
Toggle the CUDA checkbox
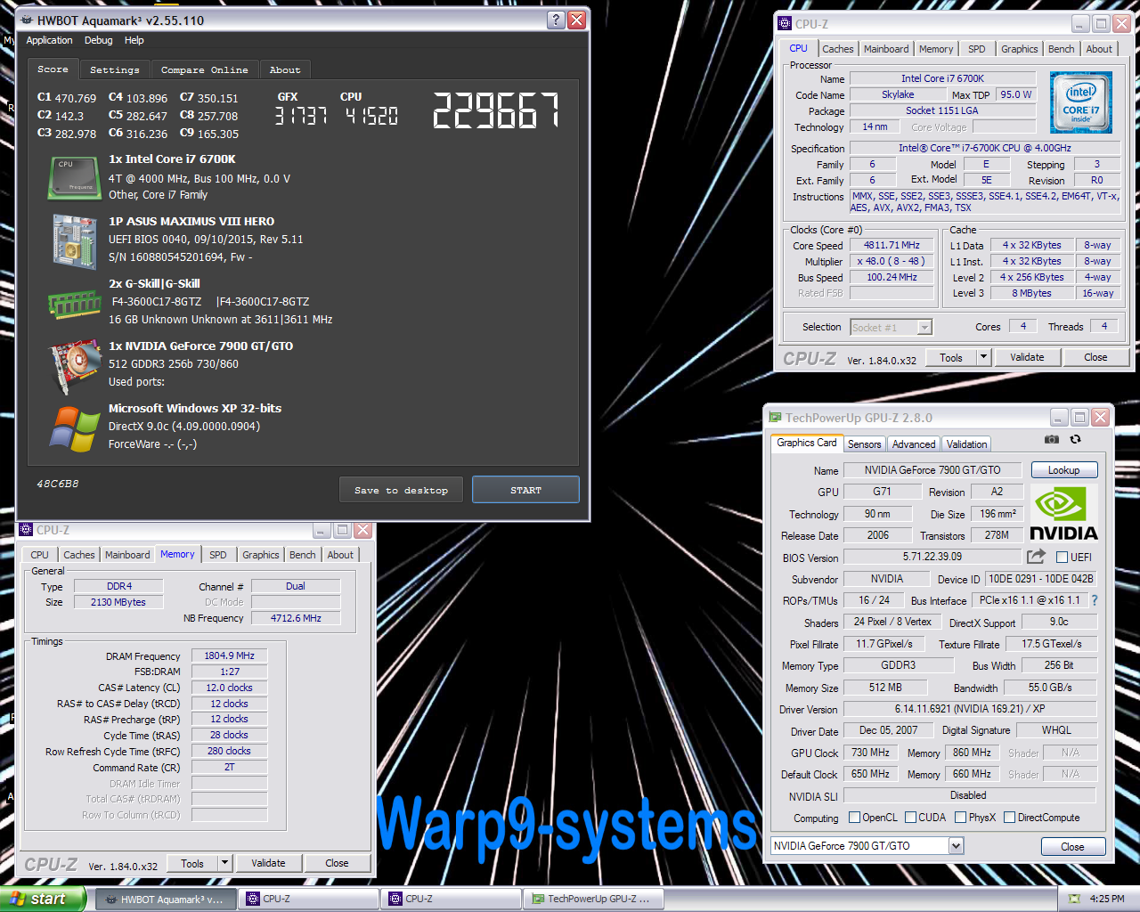pyautogui.click(x=910, y=817)
